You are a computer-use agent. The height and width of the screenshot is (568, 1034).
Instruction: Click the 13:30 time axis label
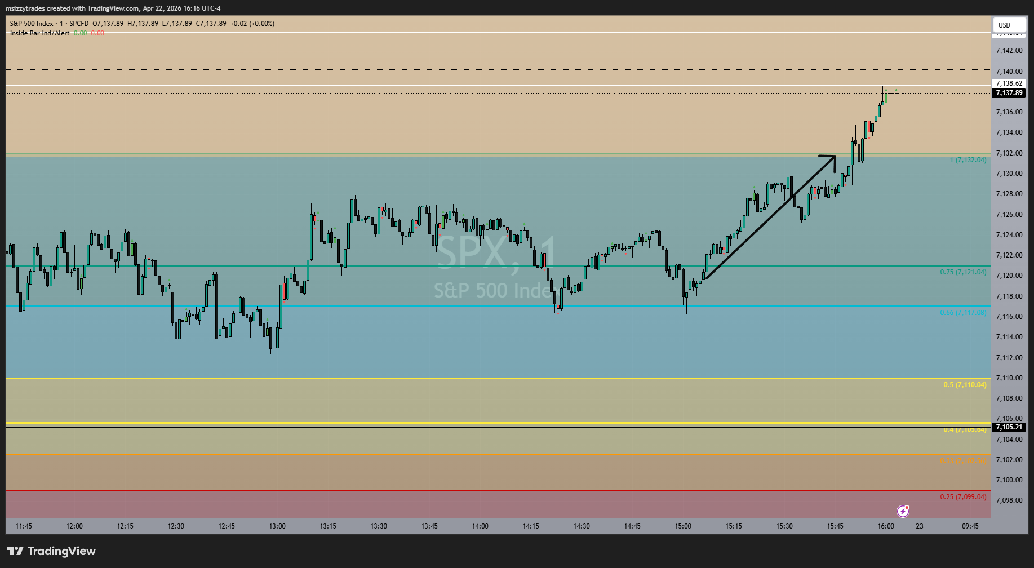pos(379,526)
